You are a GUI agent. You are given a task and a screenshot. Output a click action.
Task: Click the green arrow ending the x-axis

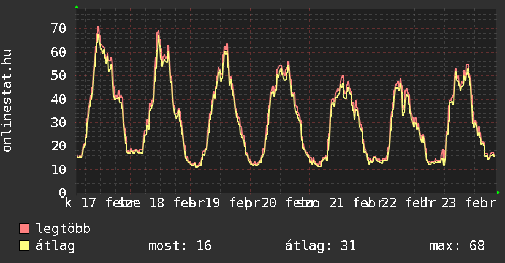coord(498,193)
